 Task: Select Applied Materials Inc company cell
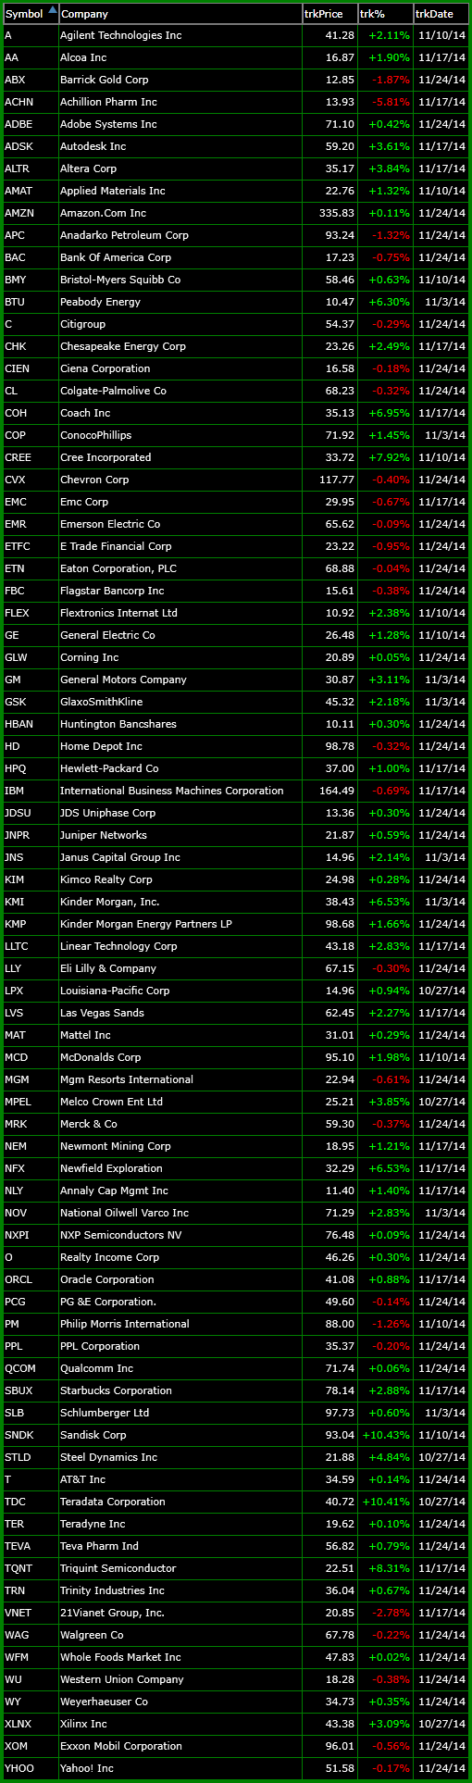[180, 191]
